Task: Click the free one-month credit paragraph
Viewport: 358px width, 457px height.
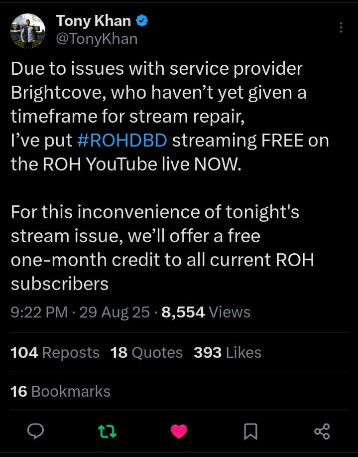Action: click(162, 248)
